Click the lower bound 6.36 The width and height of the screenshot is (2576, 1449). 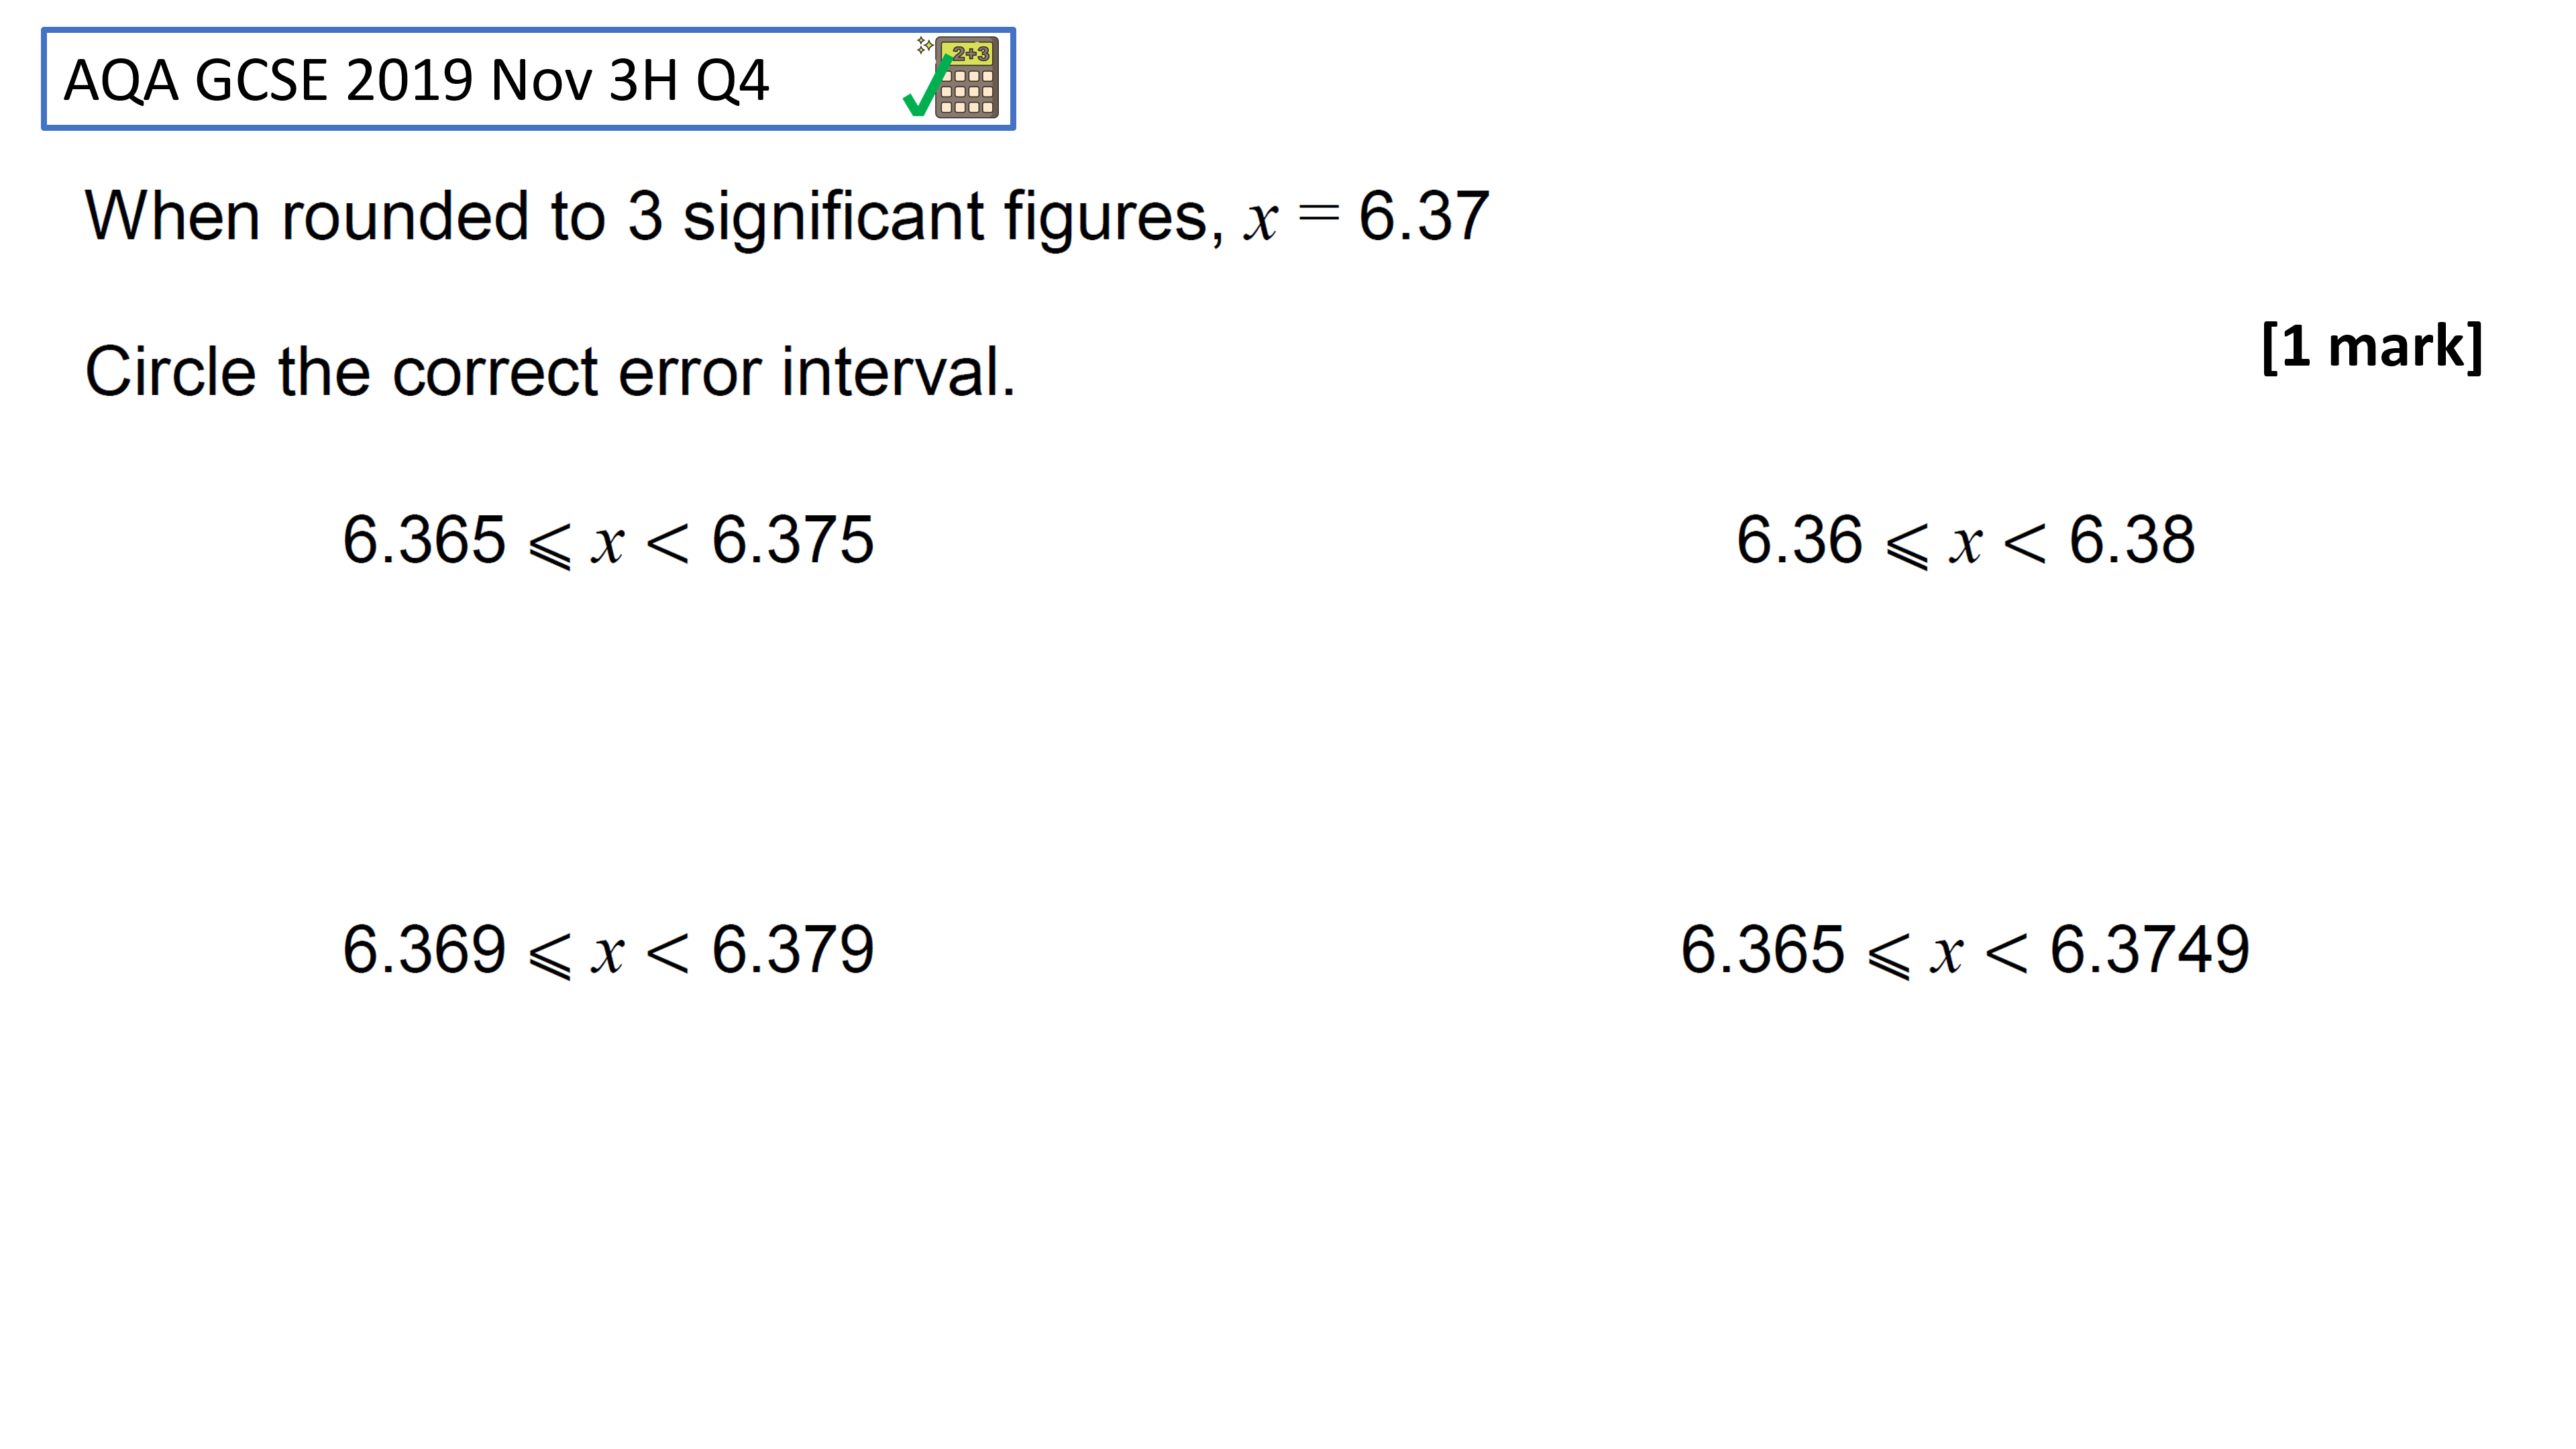[x=1799, y=540]
